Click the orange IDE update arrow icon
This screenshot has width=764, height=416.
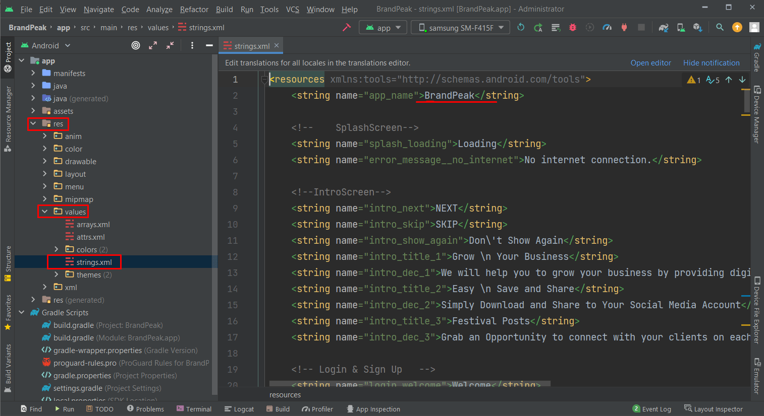(x=737, y=27)
